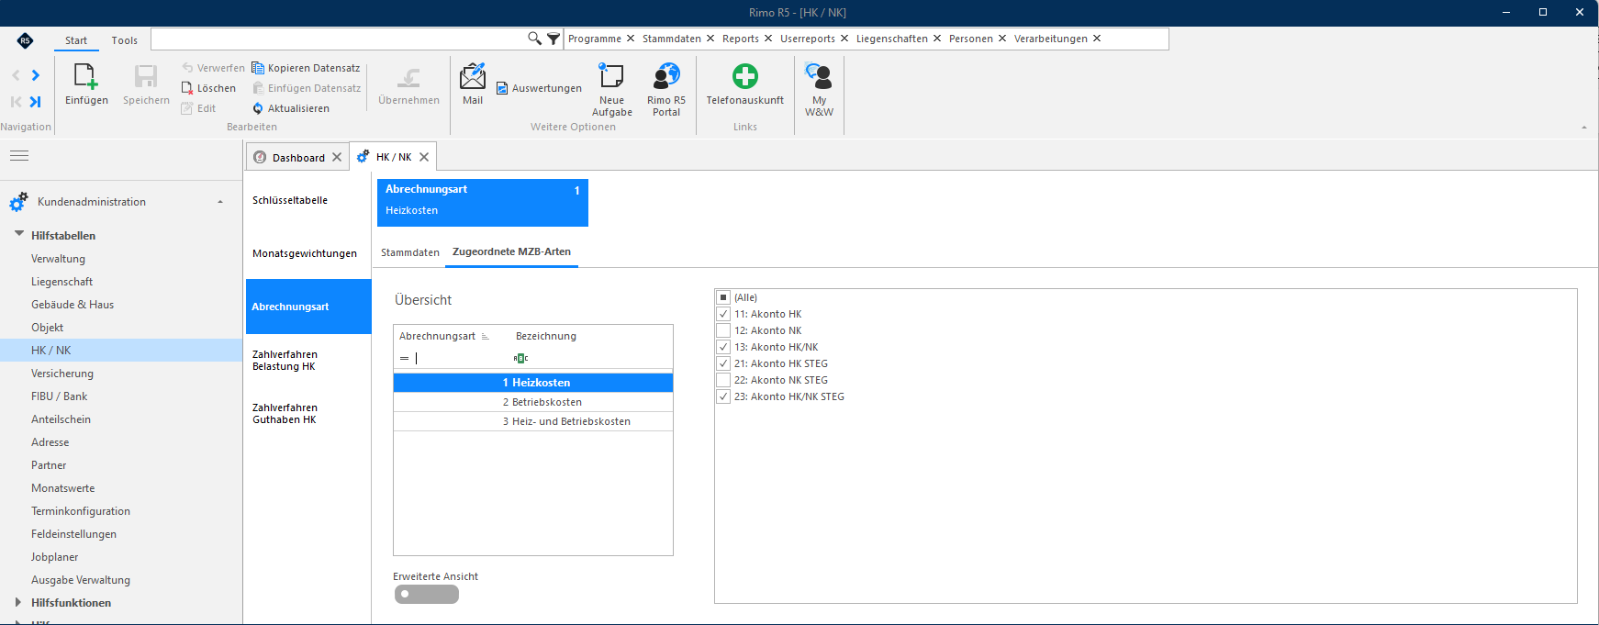This screenshot has width=1599, height=625.
Task: Click the ribbon search input field
Action: (340, 39)
